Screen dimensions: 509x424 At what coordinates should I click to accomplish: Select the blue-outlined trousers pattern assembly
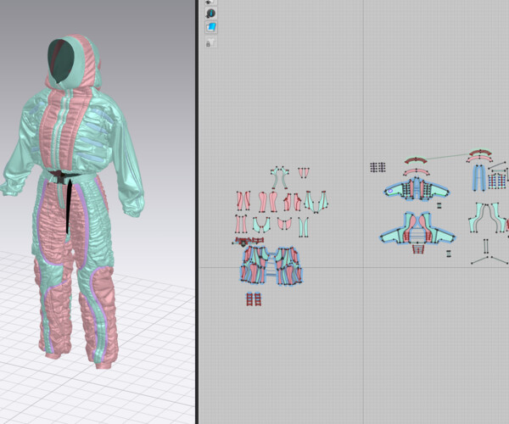click(271, 265)
